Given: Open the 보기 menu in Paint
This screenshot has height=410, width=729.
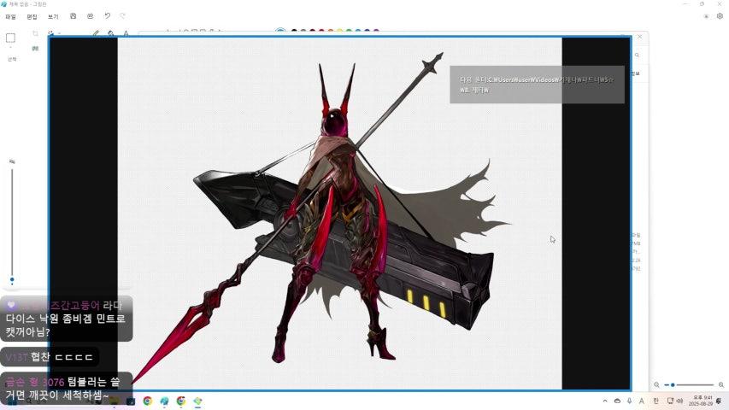Looking at the screenshot, I should [53, 17].
